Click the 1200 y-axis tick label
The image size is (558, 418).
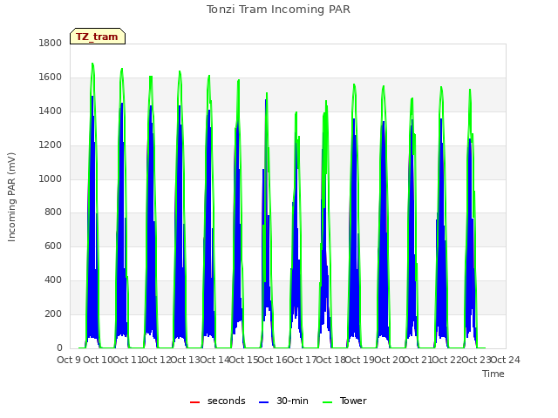[51, 145]
